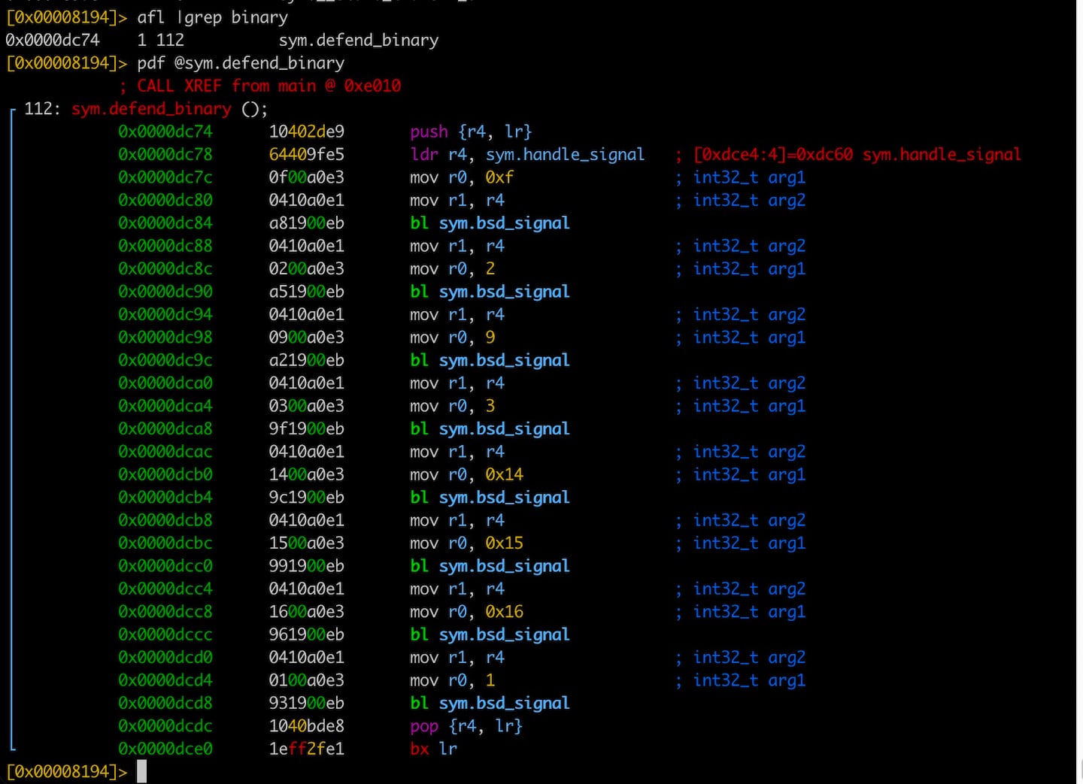Click the opcode bytes 9c1900eb
1083x784 pixels.
[306, 498]
